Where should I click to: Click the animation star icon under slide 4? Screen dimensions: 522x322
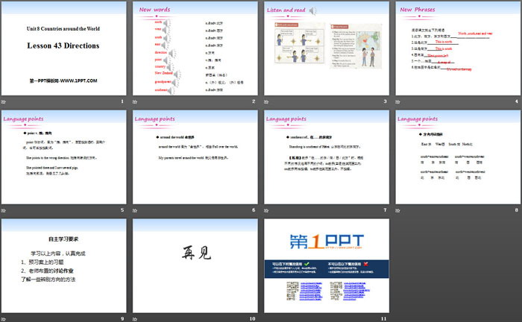(397, 101)
